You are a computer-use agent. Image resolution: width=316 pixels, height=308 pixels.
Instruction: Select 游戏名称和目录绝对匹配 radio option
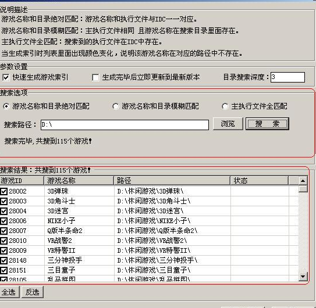[x=6, y=106]
